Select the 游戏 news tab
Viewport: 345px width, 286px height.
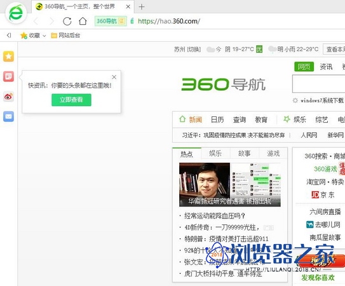pyautogui.click(x=273, y=153)
